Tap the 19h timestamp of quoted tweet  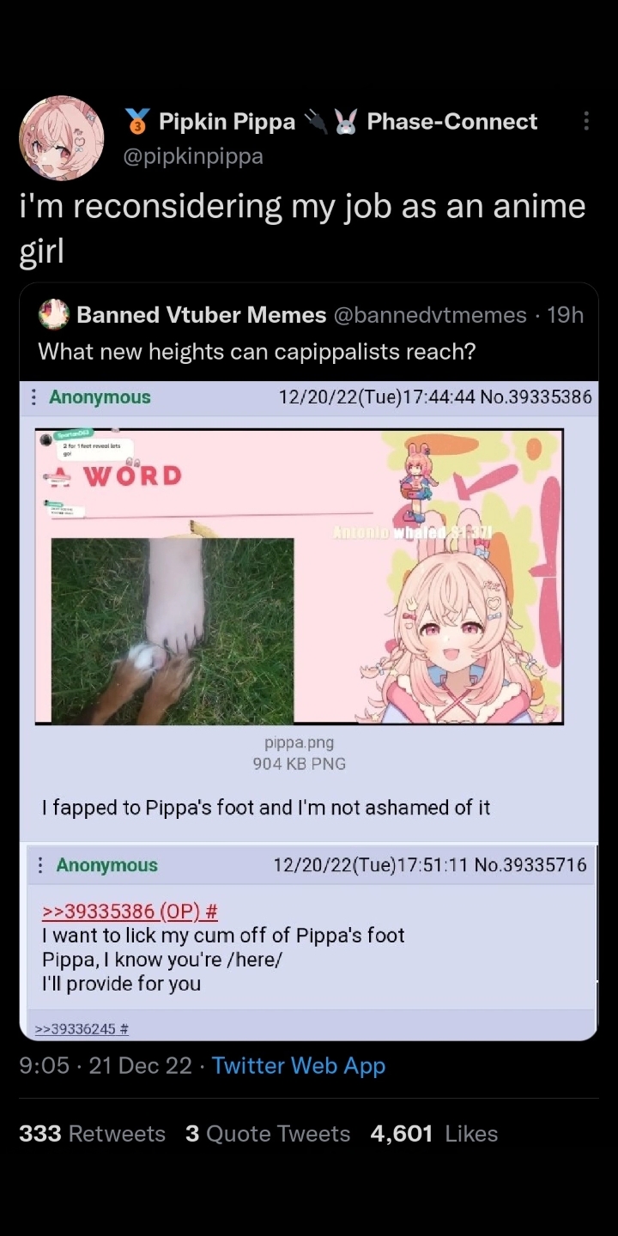pos(565,315)
